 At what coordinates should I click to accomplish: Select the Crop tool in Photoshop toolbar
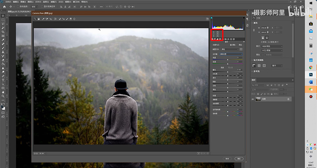pyautogui.click(x=3, y=32)
